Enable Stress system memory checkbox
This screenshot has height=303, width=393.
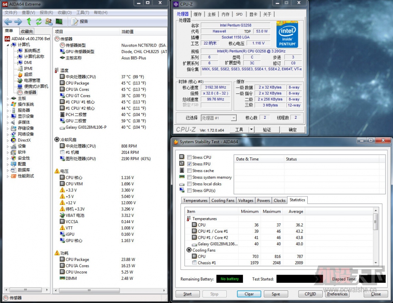[x=190, y=177]
